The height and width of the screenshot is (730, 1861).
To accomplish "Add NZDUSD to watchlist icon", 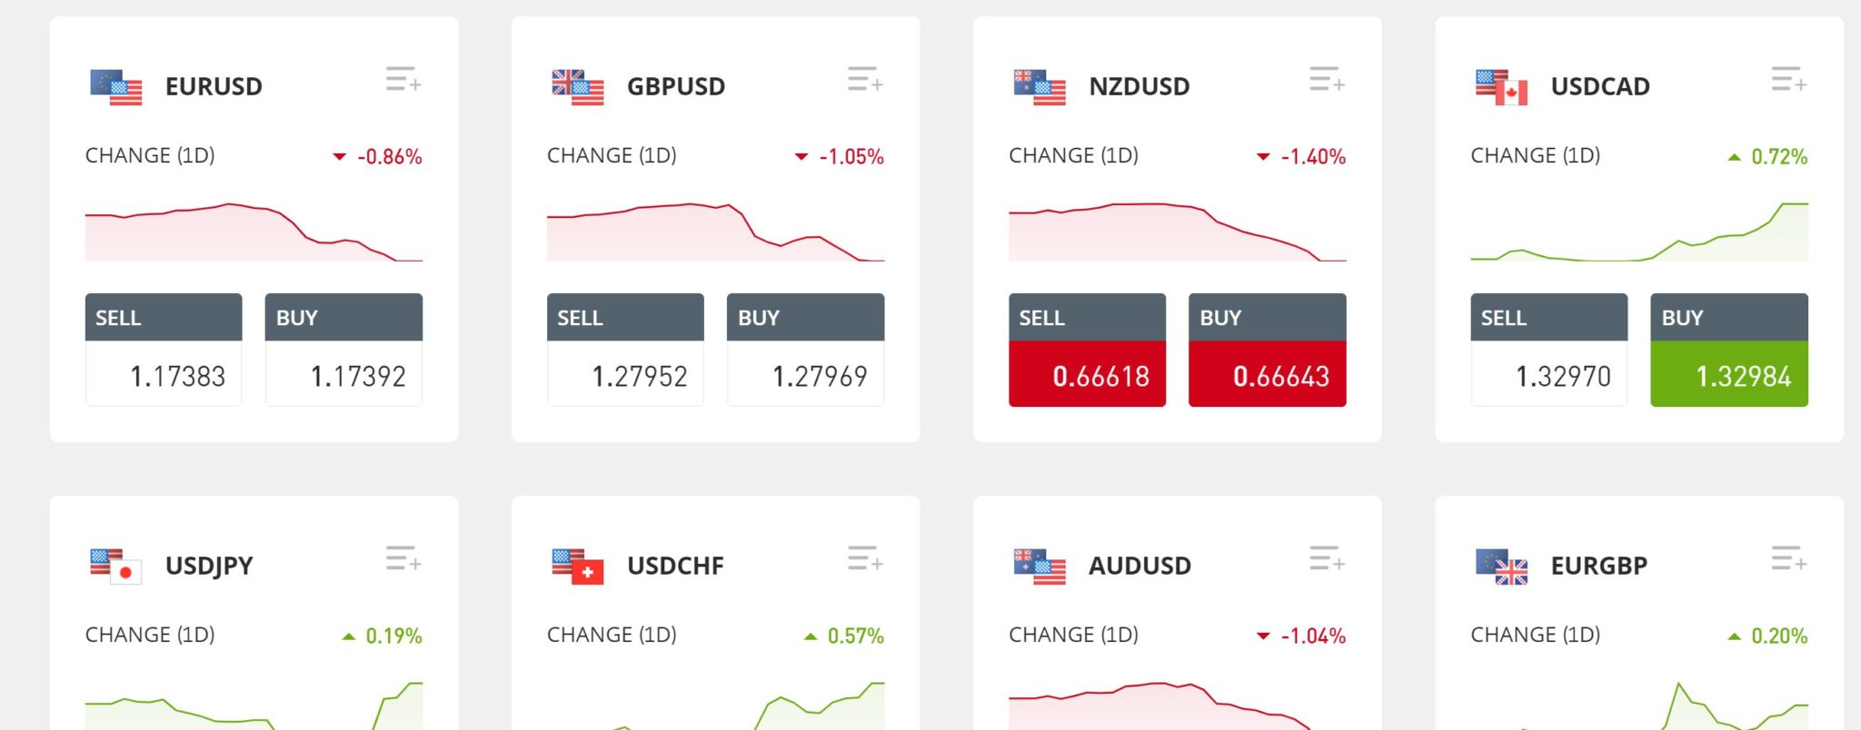I will pos(1327,79).
